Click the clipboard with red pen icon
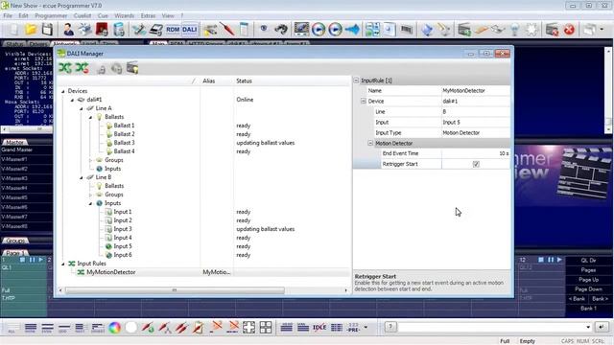The width and height of the screenshot is (614, 345). pyautogui.click(x=199, y=328)
